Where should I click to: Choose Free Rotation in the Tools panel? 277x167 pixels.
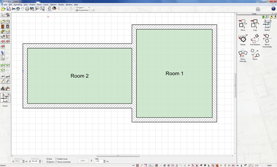click(255, 40)
